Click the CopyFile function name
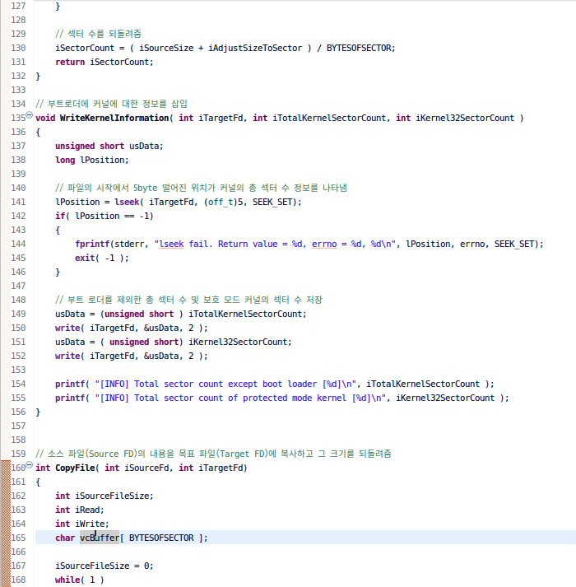 pos(75,468)
